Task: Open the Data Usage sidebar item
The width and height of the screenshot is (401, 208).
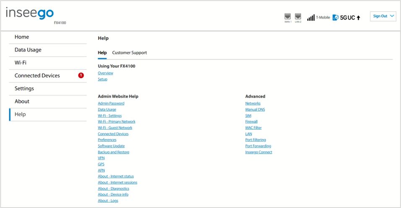Action: (48, 50)
